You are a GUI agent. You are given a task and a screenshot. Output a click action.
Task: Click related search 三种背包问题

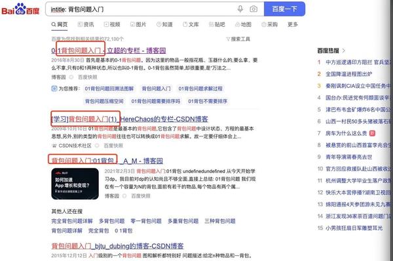(220, 221)
